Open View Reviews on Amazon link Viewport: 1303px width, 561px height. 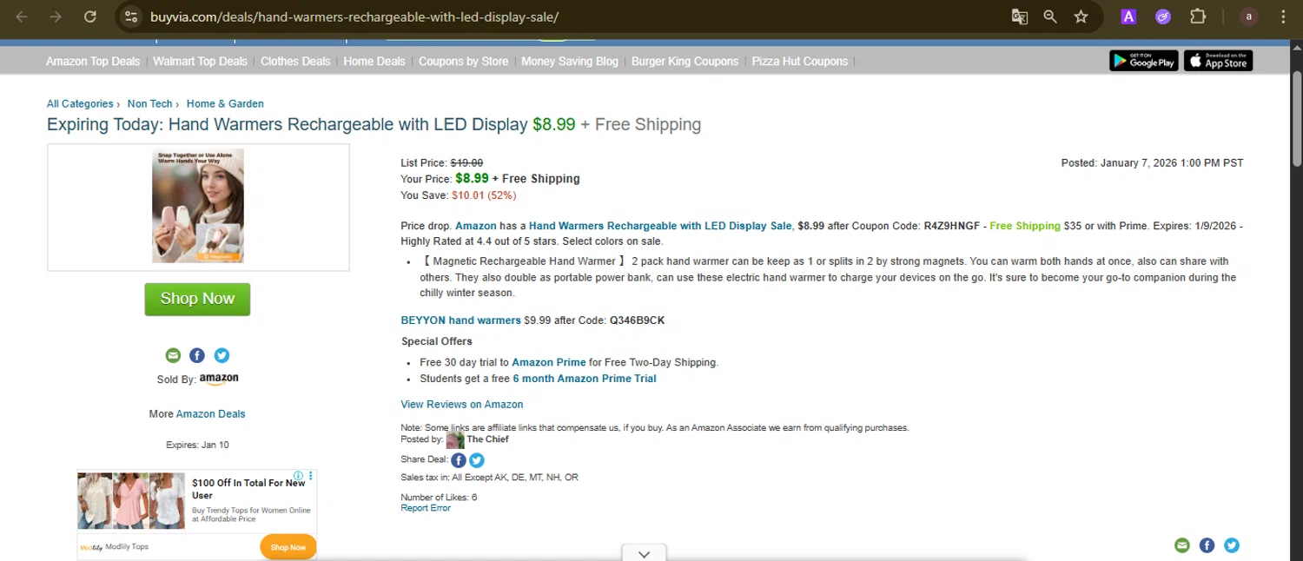pyautogui.click(x=461, y=405)
